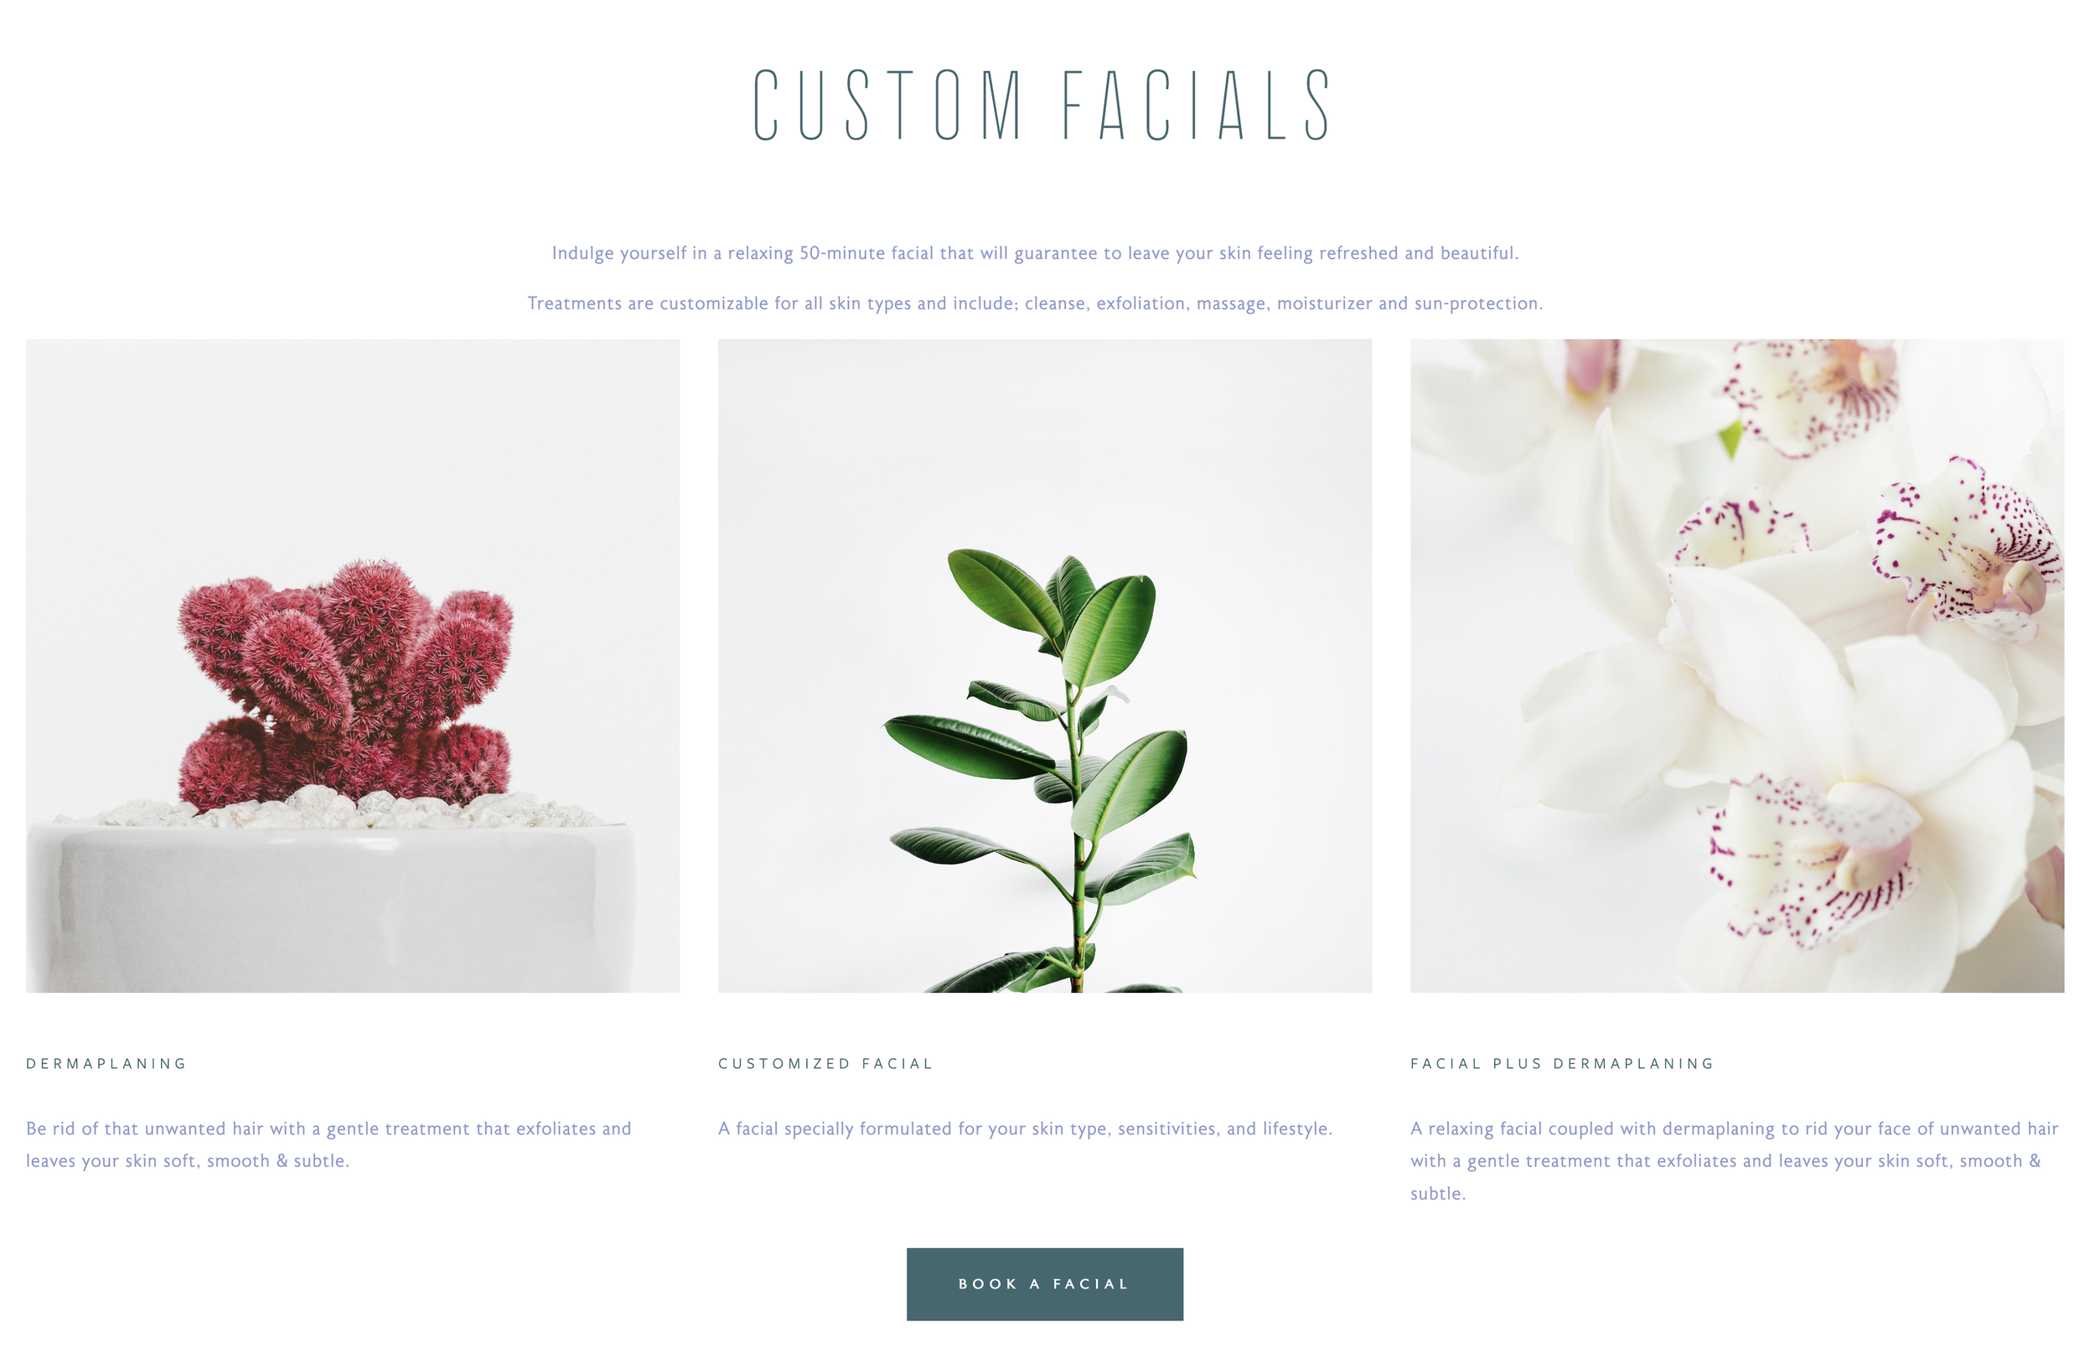
Task: Click the white ceramic pot under the cactus
Action: 330,906
